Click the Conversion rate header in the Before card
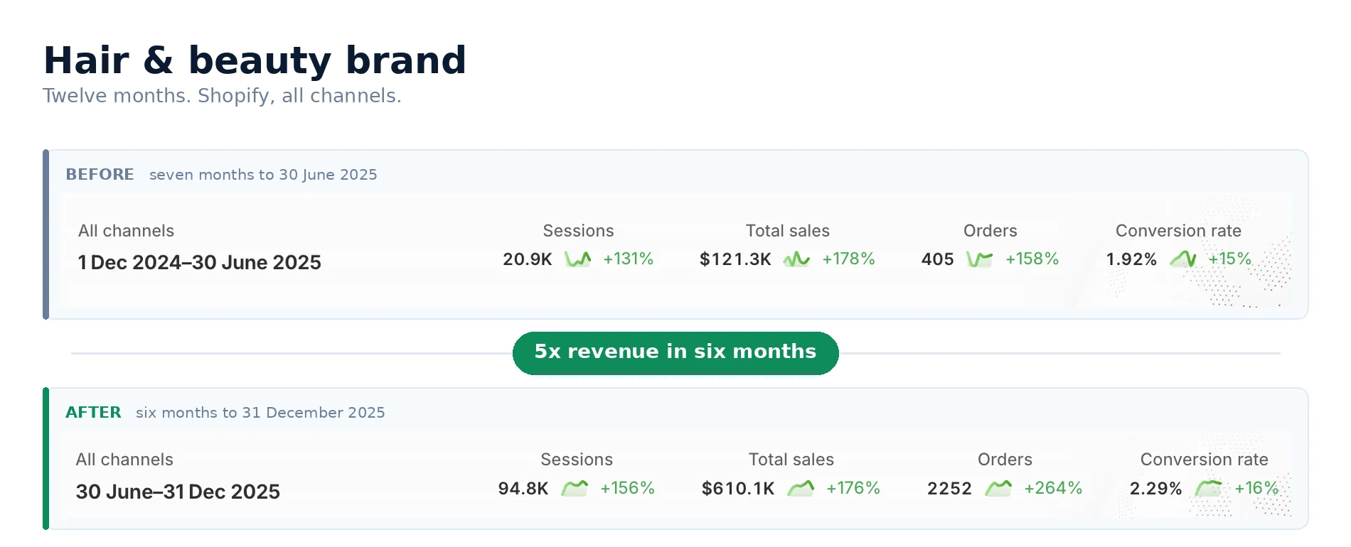The width and height of the screenshot is (1351, 547). pyautogui.click(x=1178, y=231)
